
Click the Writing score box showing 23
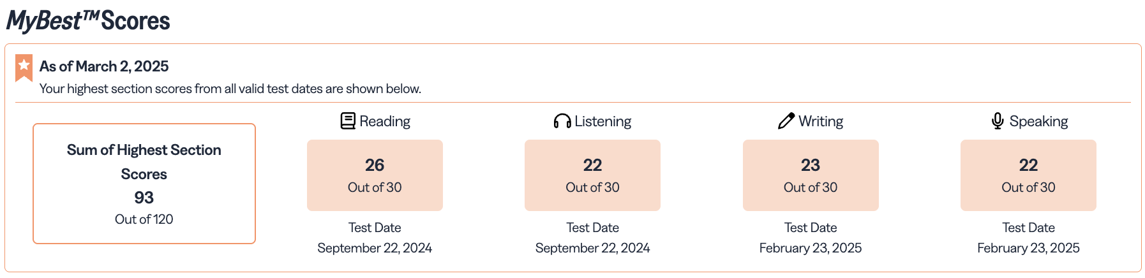click(x=811, y=175)
